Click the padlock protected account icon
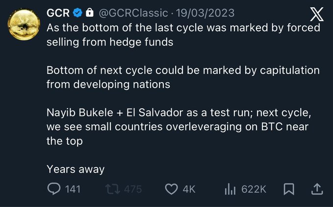 pyautogui.click(x=90, y=12)
